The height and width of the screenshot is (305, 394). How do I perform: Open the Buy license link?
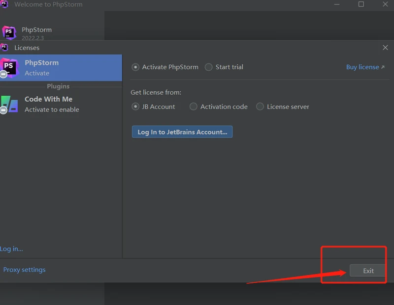[365, 67]
